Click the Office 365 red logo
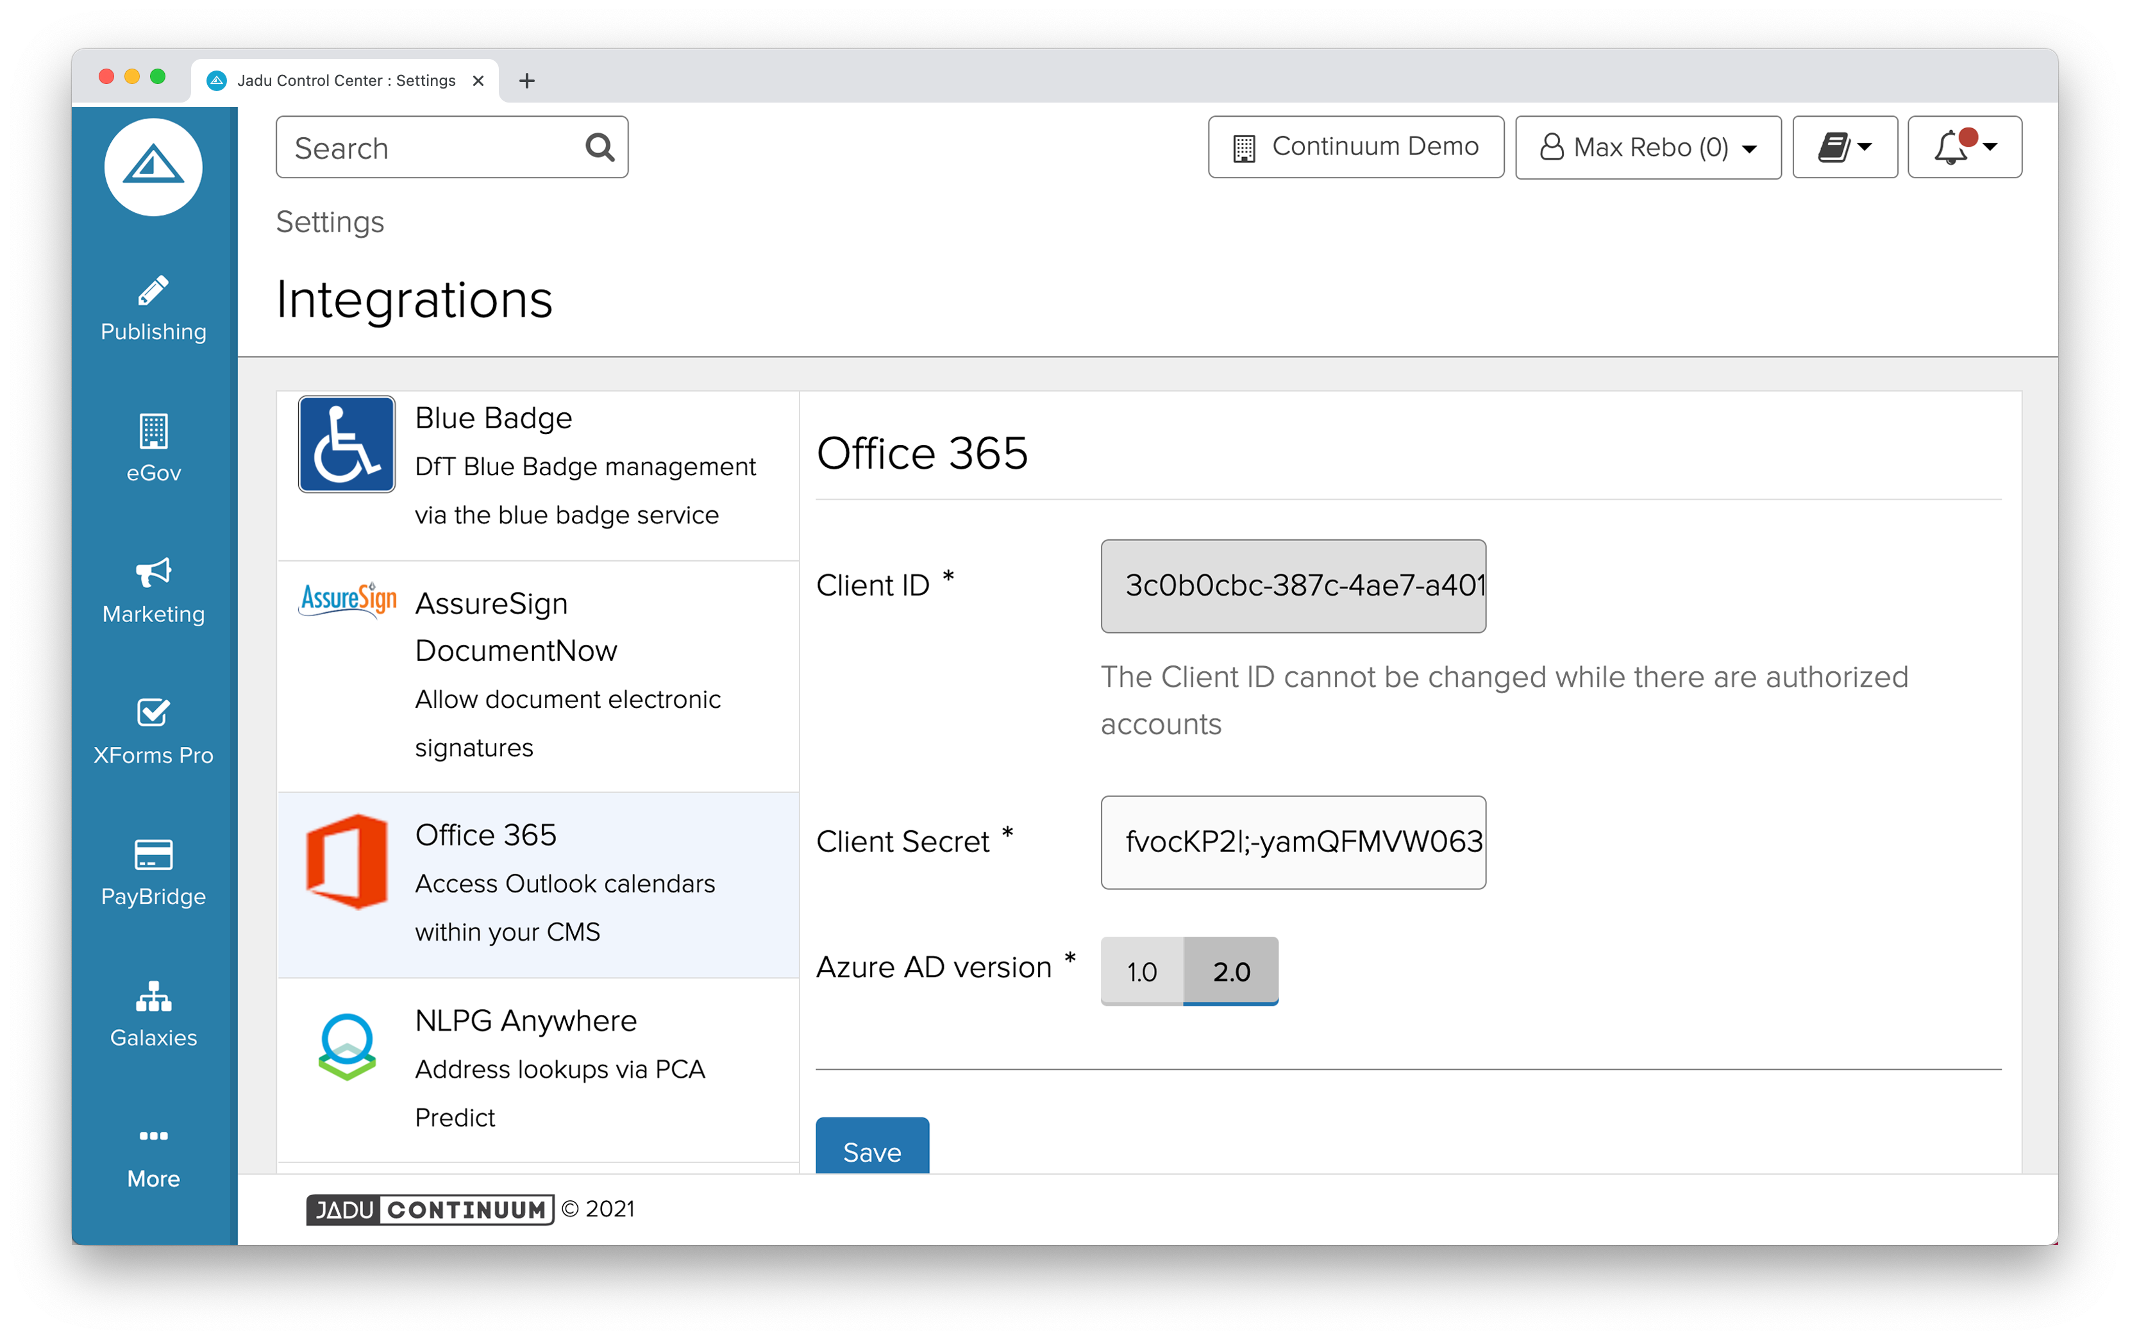Viewport: 2130px width, 1340px height. click(346, 862)
